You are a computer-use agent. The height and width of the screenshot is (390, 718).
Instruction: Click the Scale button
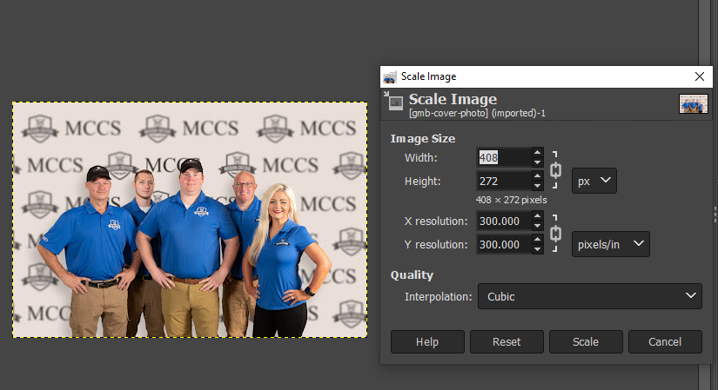(x=586, y=341)
